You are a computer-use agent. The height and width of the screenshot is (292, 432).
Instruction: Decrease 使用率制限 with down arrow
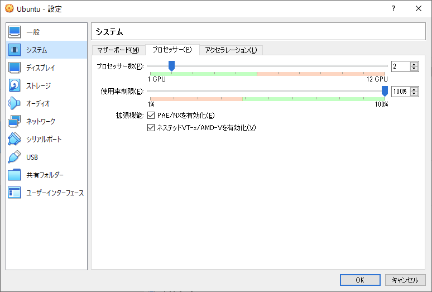(x=414, y=93)
